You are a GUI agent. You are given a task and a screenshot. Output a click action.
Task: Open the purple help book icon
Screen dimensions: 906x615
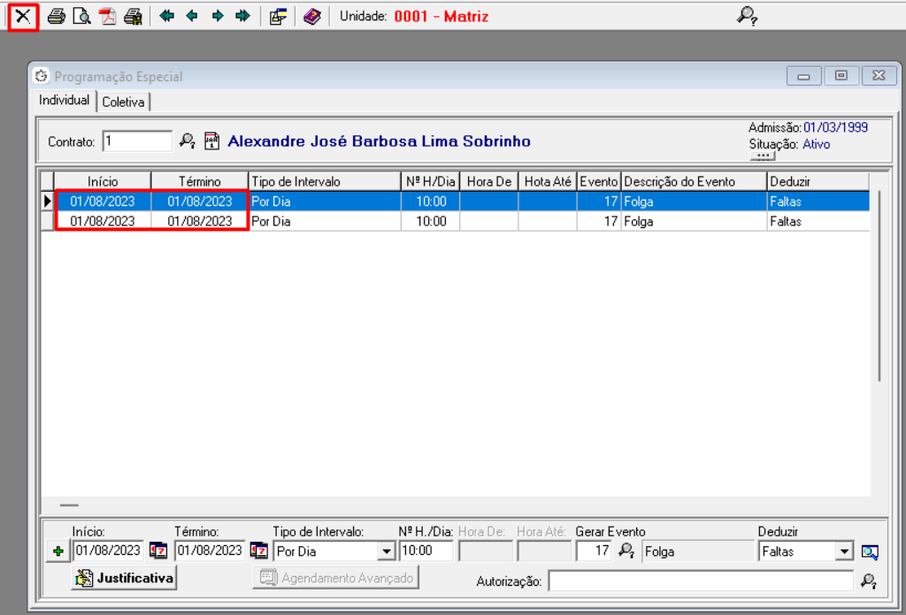click(x=311, y=17)
